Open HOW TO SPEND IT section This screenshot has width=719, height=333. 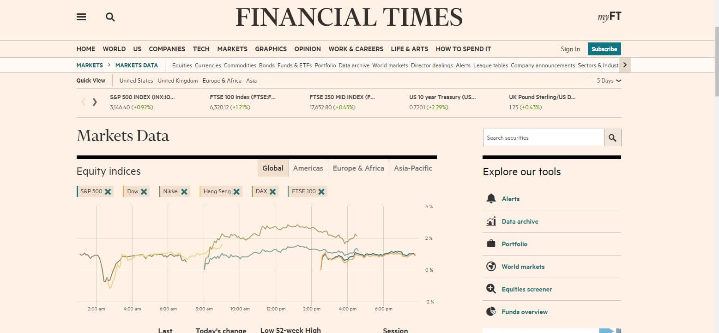click(x=464, y=49)
